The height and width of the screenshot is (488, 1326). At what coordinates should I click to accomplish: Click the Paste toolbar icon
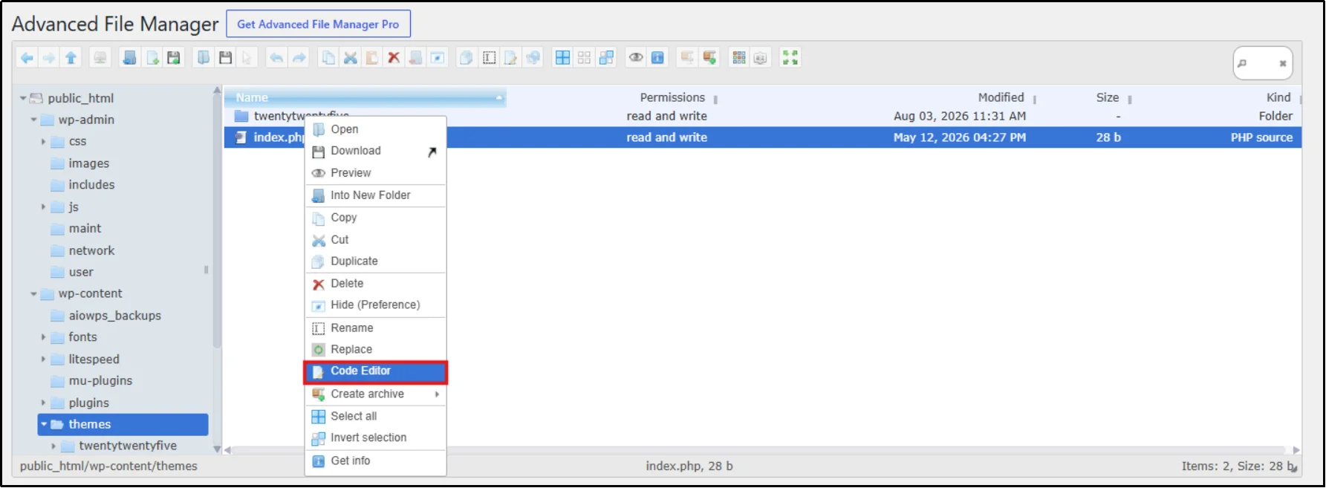pyautogui.click(x=372, y=58)
